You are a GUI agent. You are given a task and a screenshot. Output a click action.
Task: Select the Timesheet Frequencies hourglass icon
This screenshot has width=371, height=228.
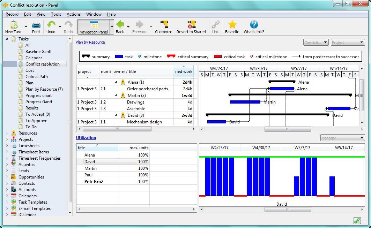coord(14,158)
